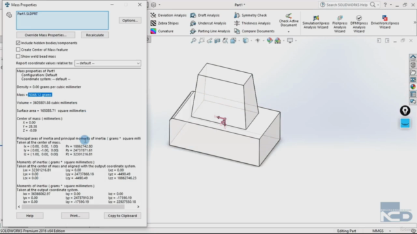Toggle Include hidden bodies/components checkbox
The width and height of the screenshot is (417, 234).
pos(18,43)
